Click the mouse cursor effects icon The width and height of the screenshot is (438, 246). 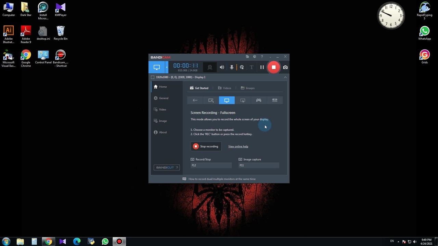pyautogui.click(x=242, y=67)
